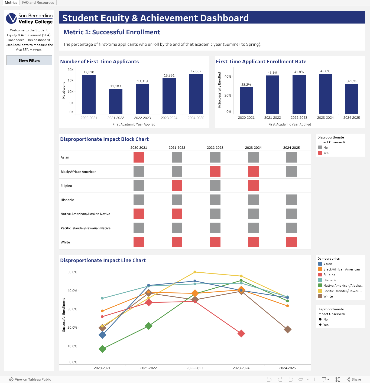Click the gray No swatch in block legend
Image resolution: width=370 pixels, height=383 pixels.
pos(320,147)
